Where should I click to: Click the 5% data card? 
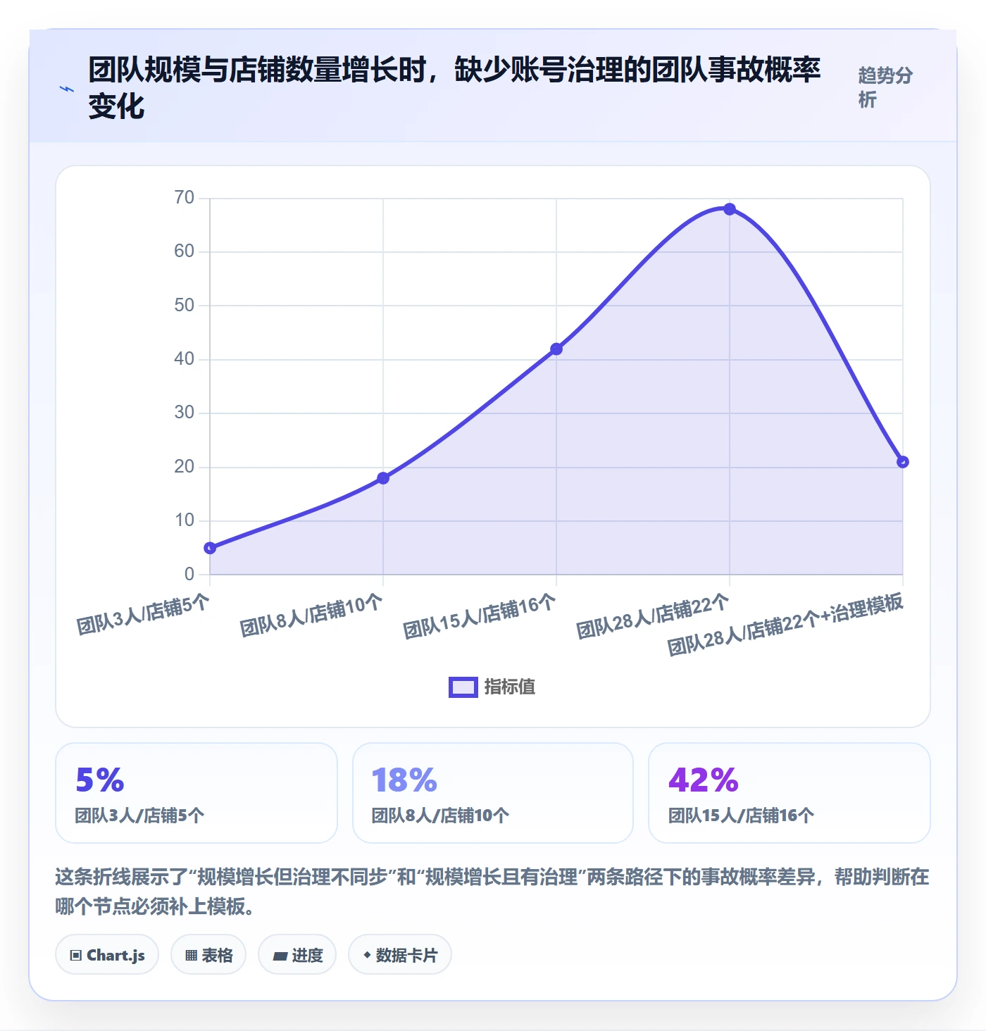(196, 793)
